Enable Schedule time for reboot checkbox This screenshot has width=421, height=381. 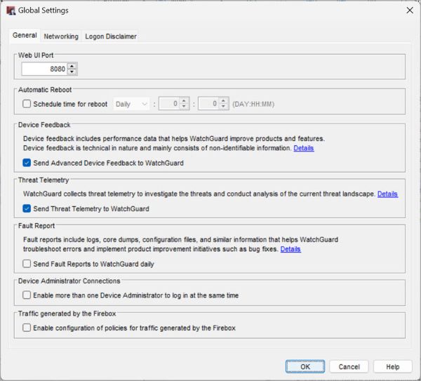[27, 104]
